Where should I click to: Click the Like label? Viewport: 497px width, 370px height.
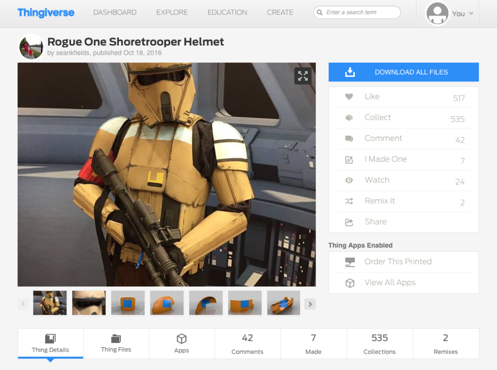coord(372,96)
